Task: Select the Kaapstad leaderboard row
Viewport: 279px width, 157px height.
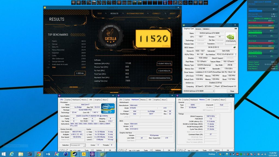Action: (67, 53)
